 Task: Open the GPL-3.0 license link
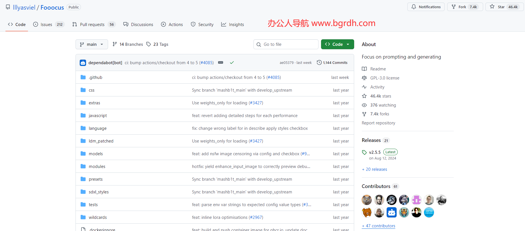(385, 78)
